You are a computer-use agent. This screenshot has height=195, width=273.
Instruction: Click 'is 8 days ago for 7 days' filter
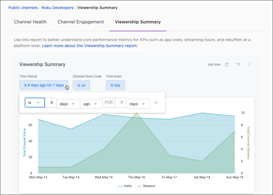(x=44, y=85)
